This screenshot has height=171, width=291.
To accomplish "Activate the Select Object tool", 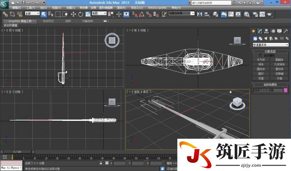I will pos(44,14).
